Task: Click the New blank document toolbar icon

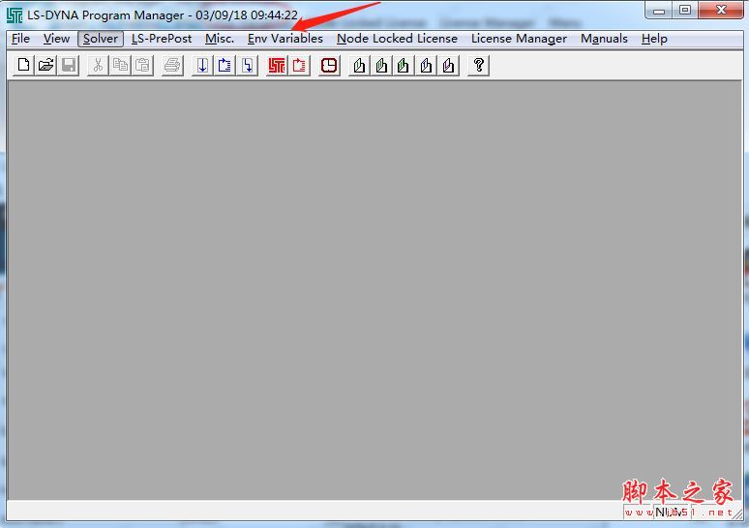Action: tap(23, 65)
